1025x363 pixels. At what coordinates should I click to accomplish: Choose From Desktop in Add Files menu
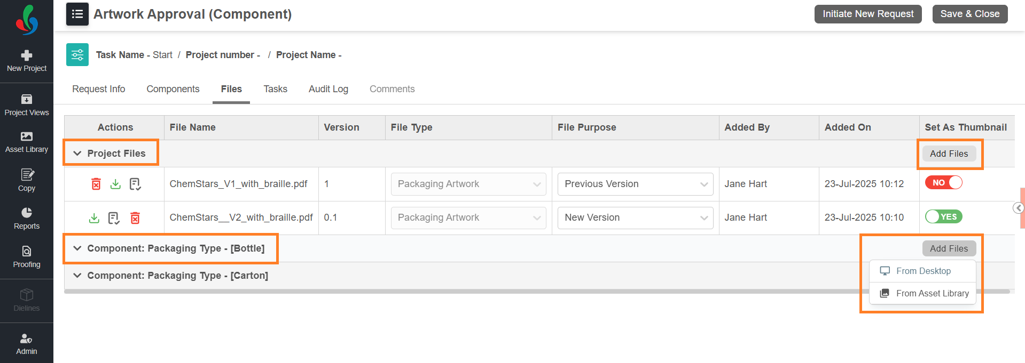922,271
